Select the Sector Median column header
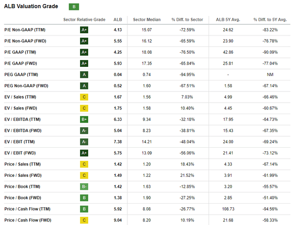Image resolution: width=291 pixels, height=225 pixels. click(147, 20)
